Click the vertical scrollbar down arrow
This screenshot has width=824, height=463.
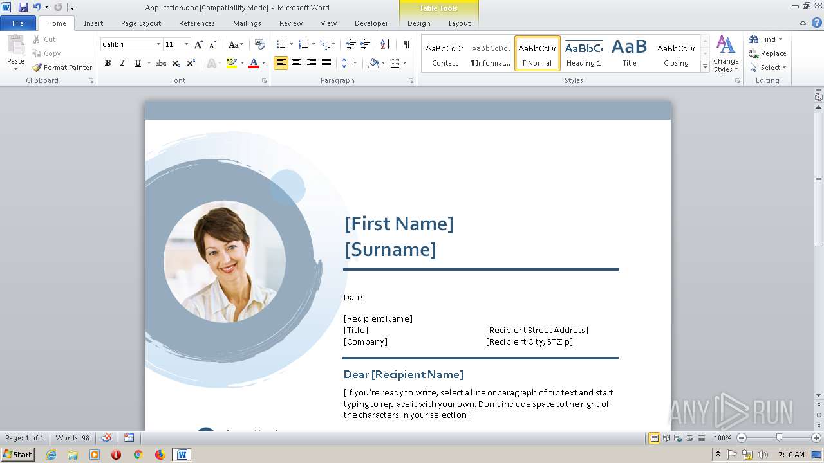click(819, 395)
